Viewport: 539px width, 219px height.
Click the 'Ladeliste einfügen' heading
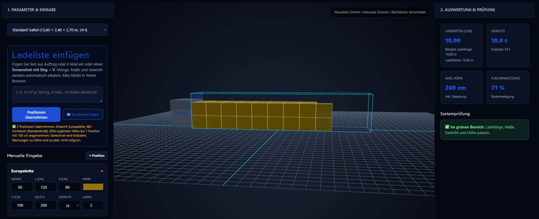(50, 55)
